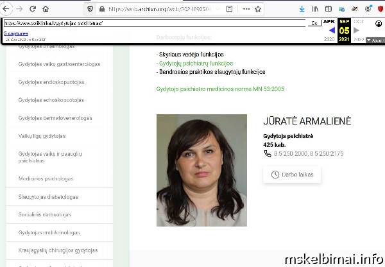Open Wayback Machine user account icon

coord(379,24)
